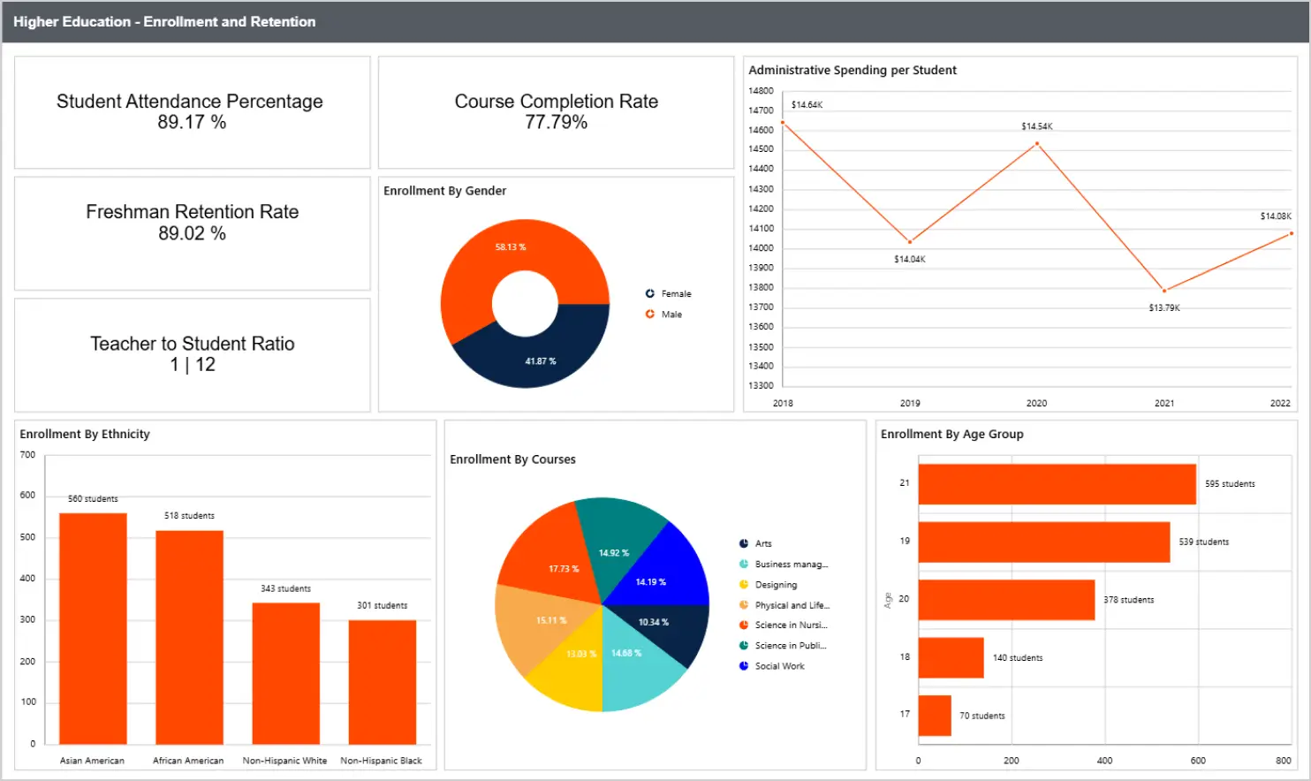
Task: Click the Enrollment By Courses title
Action: [x=512, y=459]
